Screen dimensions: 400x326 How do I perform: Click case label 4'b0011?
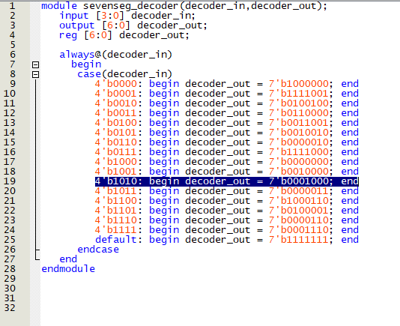click(x=116, y=113)
